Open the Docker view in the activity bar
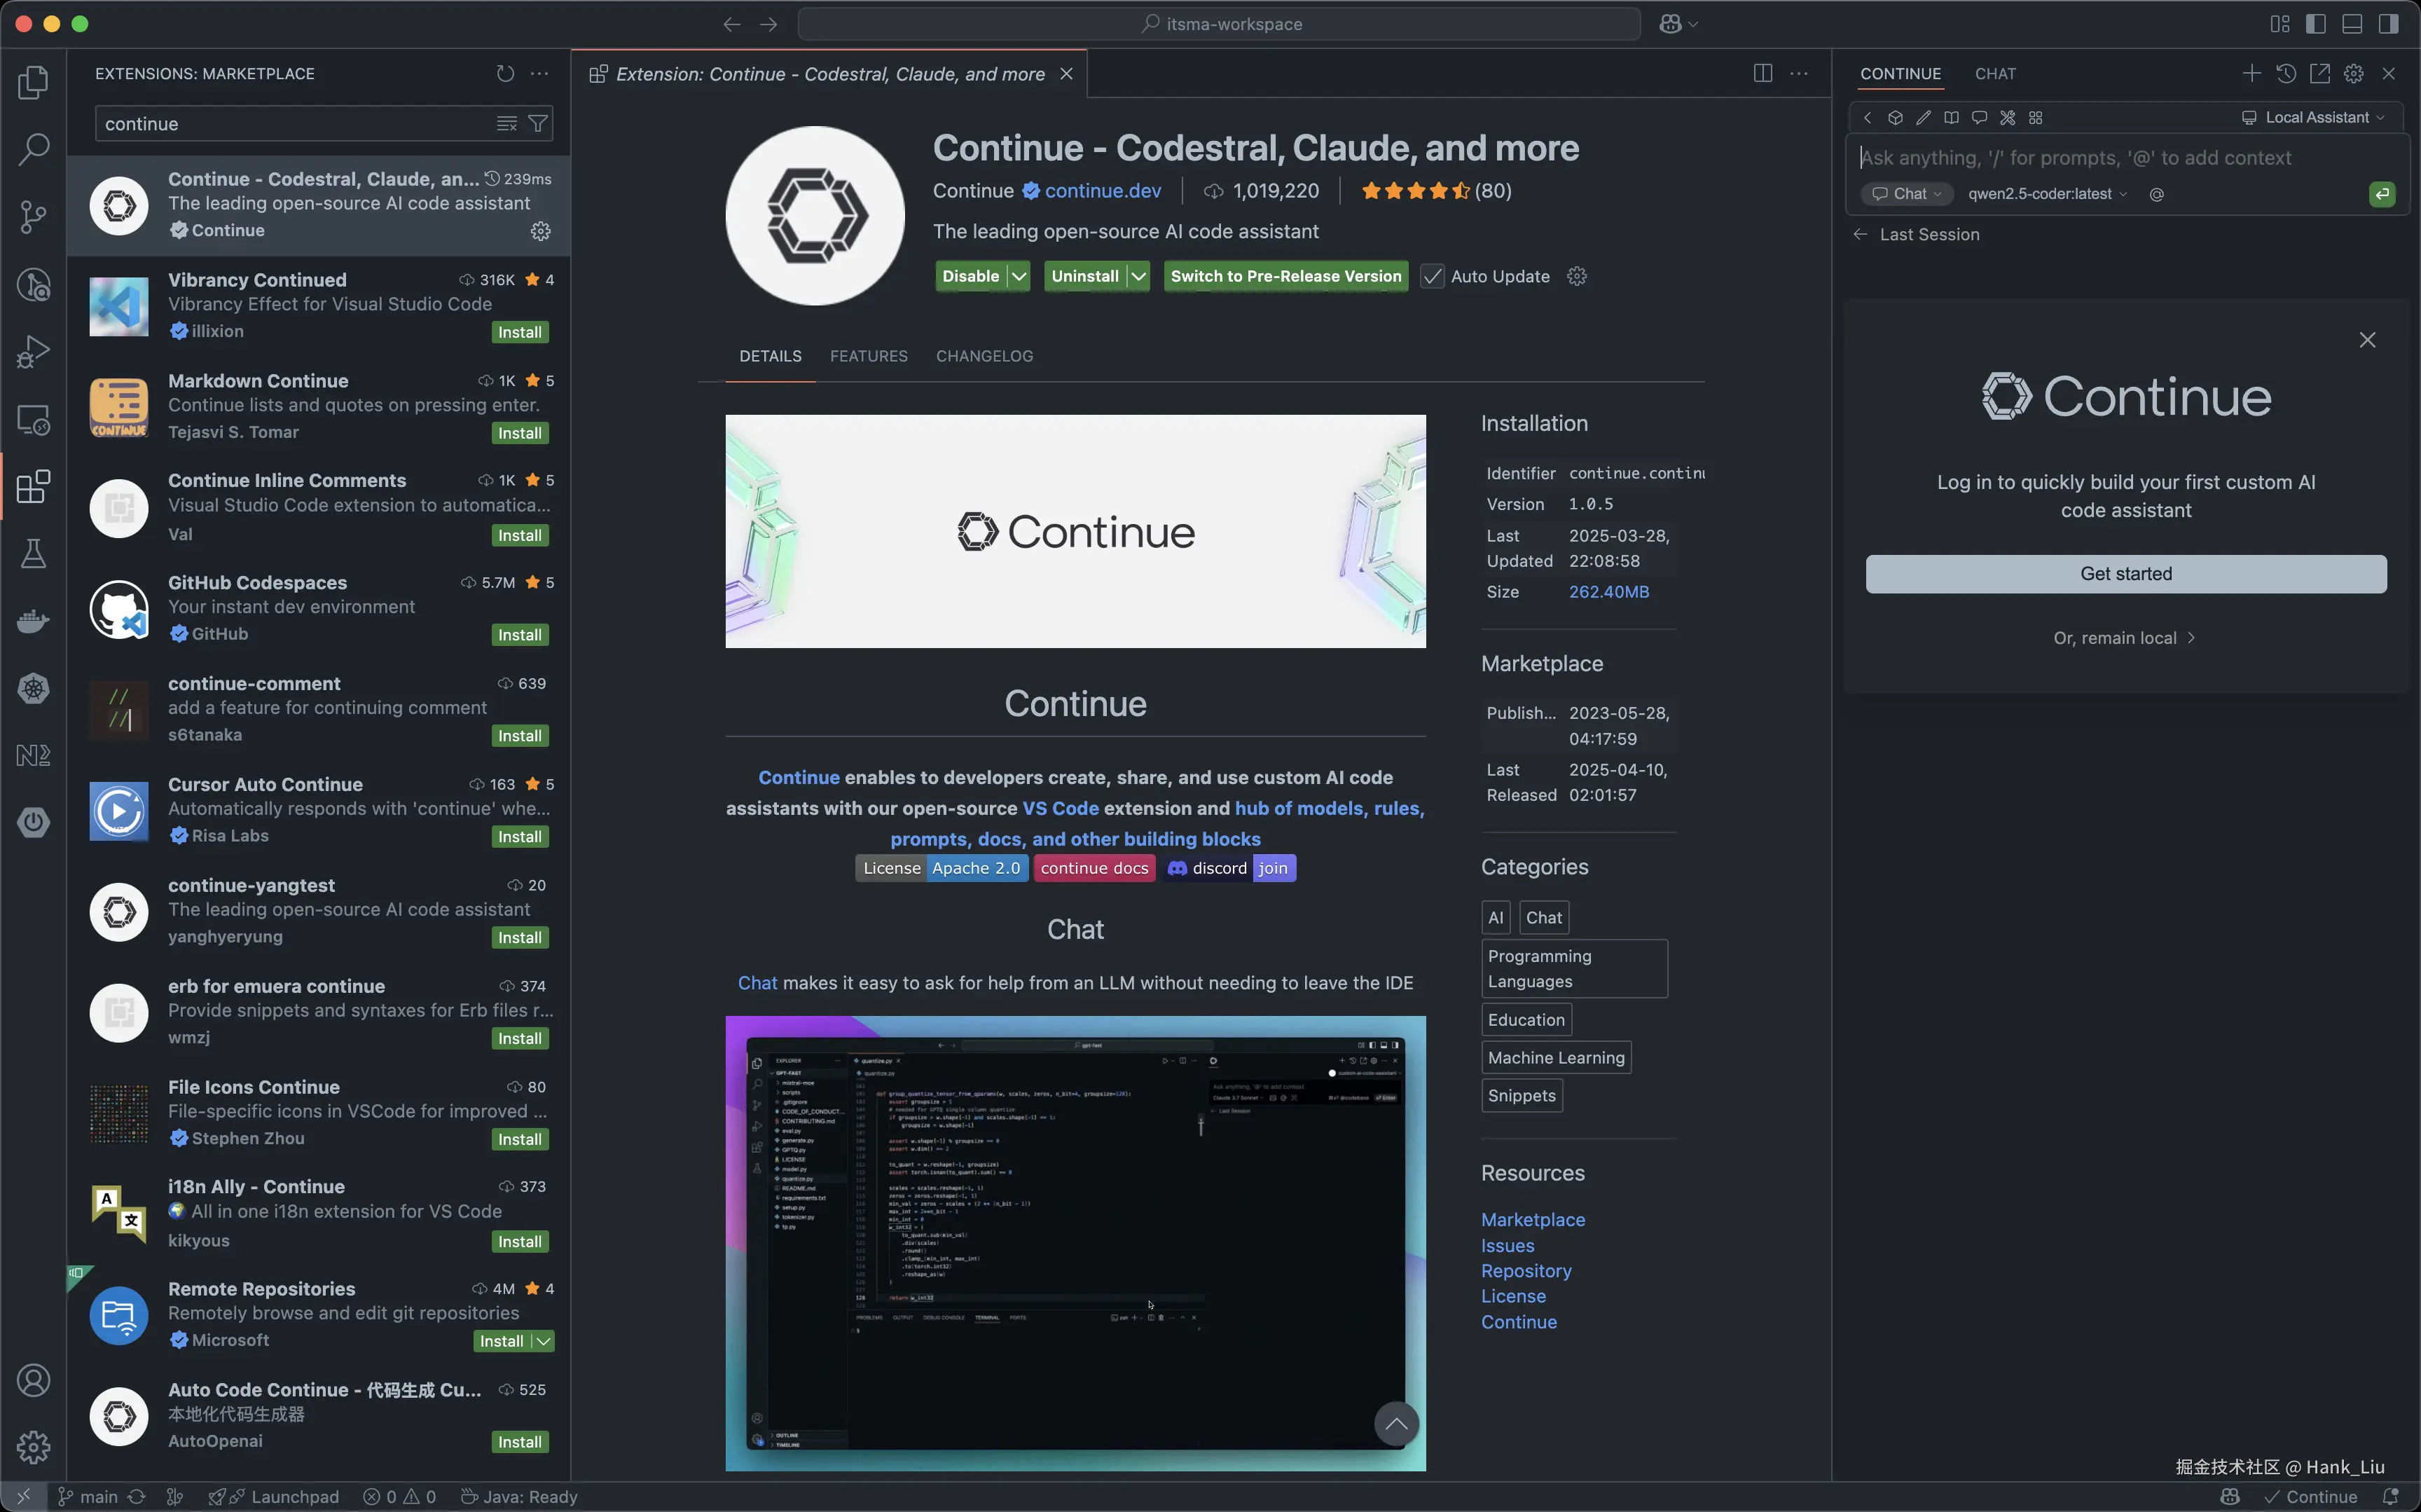This screenshot has width=2421, height=1512. [33, 621]
